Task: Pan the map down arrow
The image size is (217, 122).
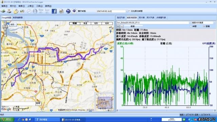Action: [5, 29]
